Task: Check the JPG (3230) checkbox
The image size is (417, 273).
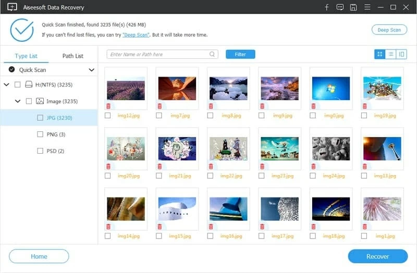Action: [x=40, y=118]
